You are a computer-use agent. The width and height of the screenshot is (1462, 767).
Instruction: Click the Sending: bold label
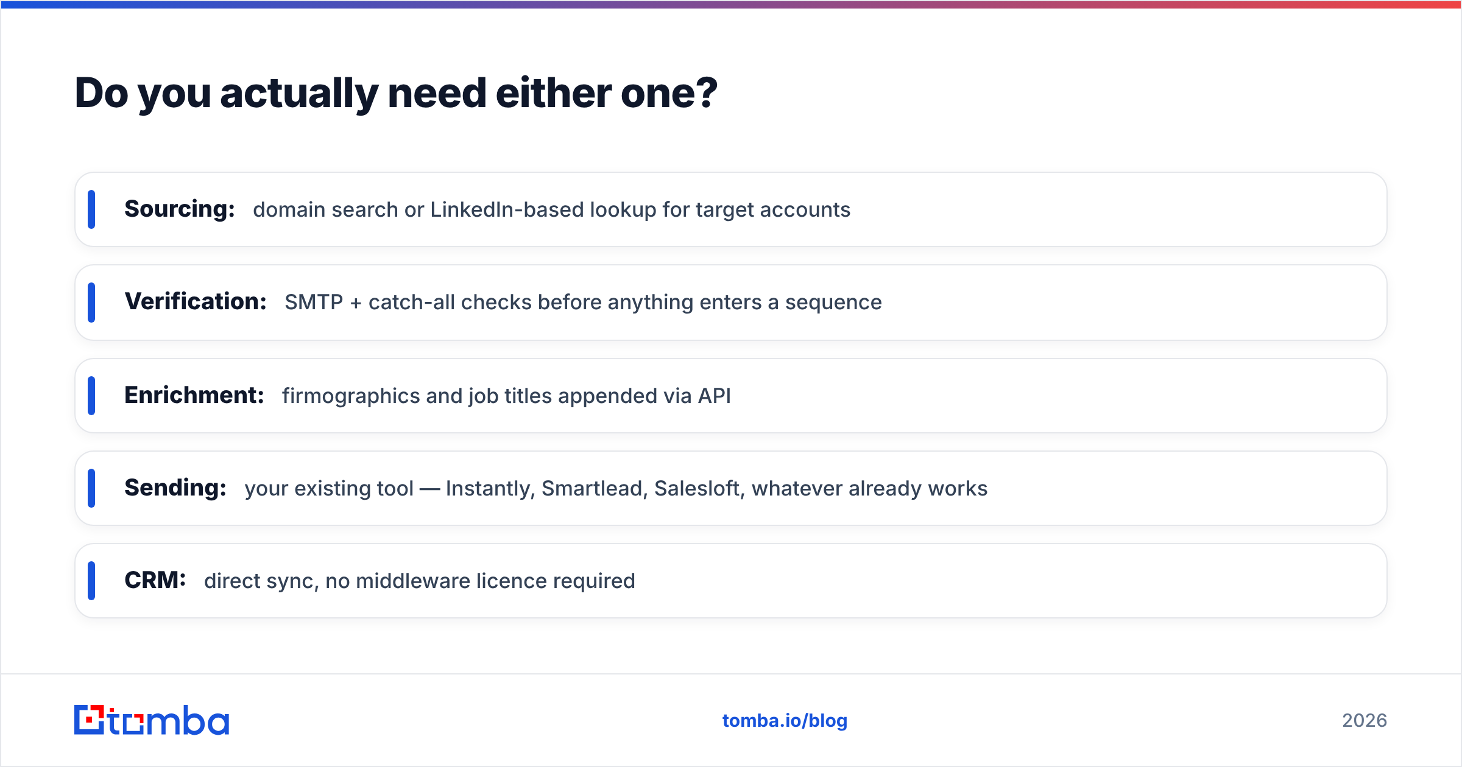175,488
